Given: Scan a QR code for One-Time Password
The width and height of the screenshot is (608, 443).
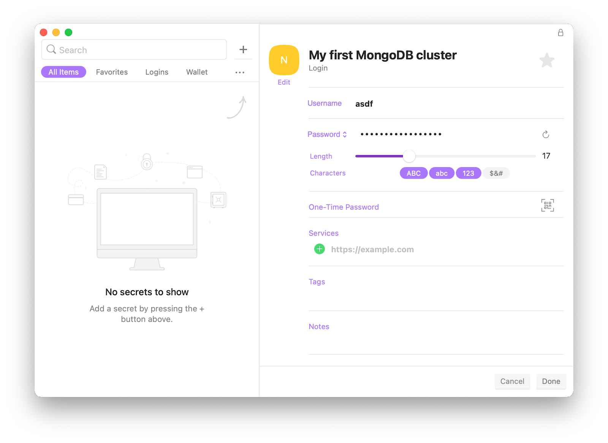Looking at the screenshot, I should pos(547,205).
